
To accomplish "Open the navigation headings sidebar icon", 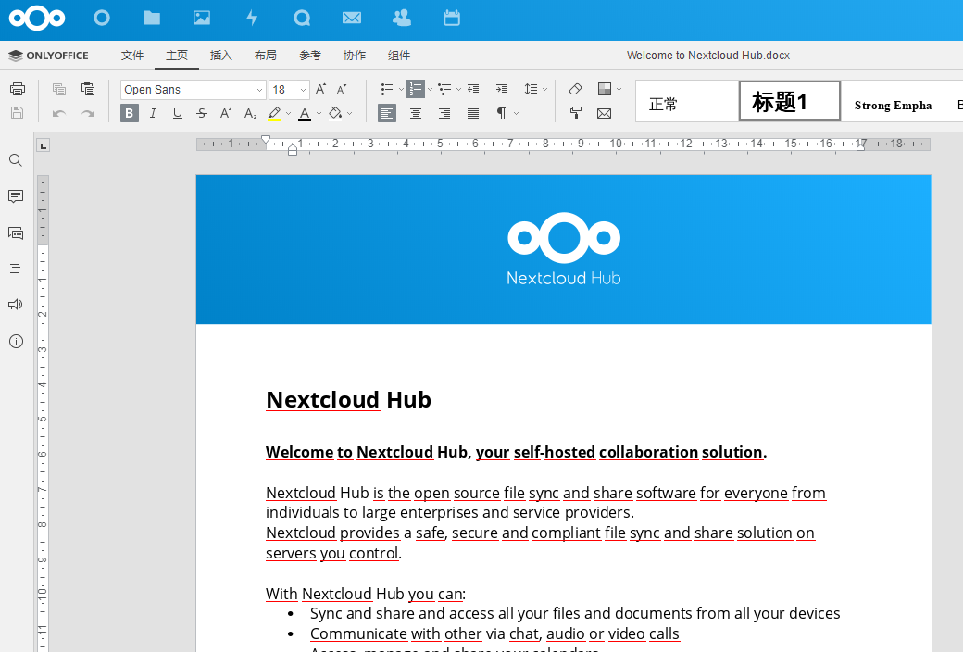I will click(x=16, y=269).
